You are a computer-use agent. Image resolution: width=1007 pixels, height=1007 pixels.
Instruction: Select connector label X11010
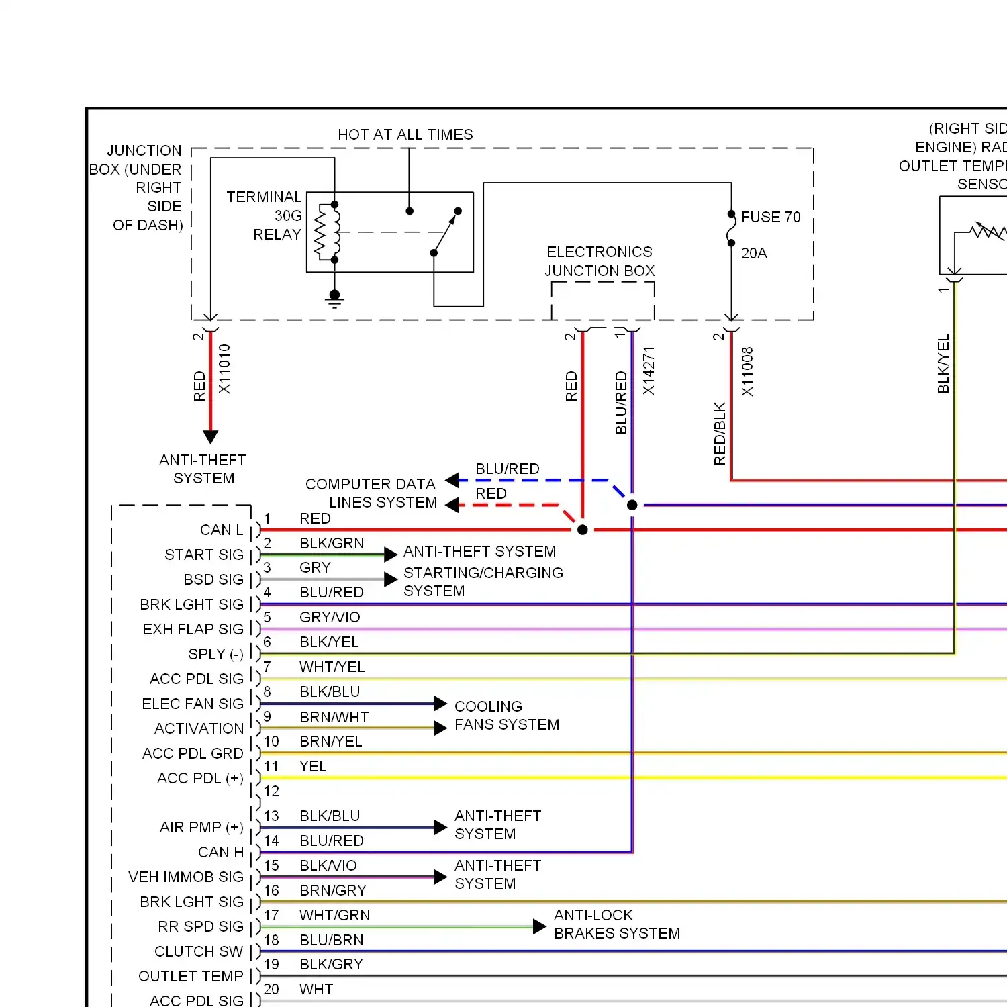click(x=224, y=369)
